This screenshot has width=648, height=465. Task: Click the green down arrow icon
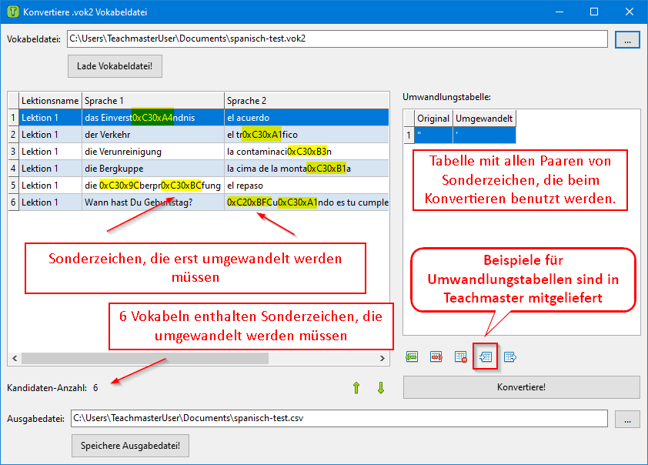[380, 388]
